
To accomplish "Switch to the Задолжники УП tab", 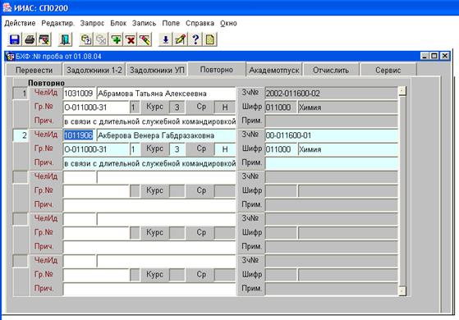I will (x=157, y=71).
